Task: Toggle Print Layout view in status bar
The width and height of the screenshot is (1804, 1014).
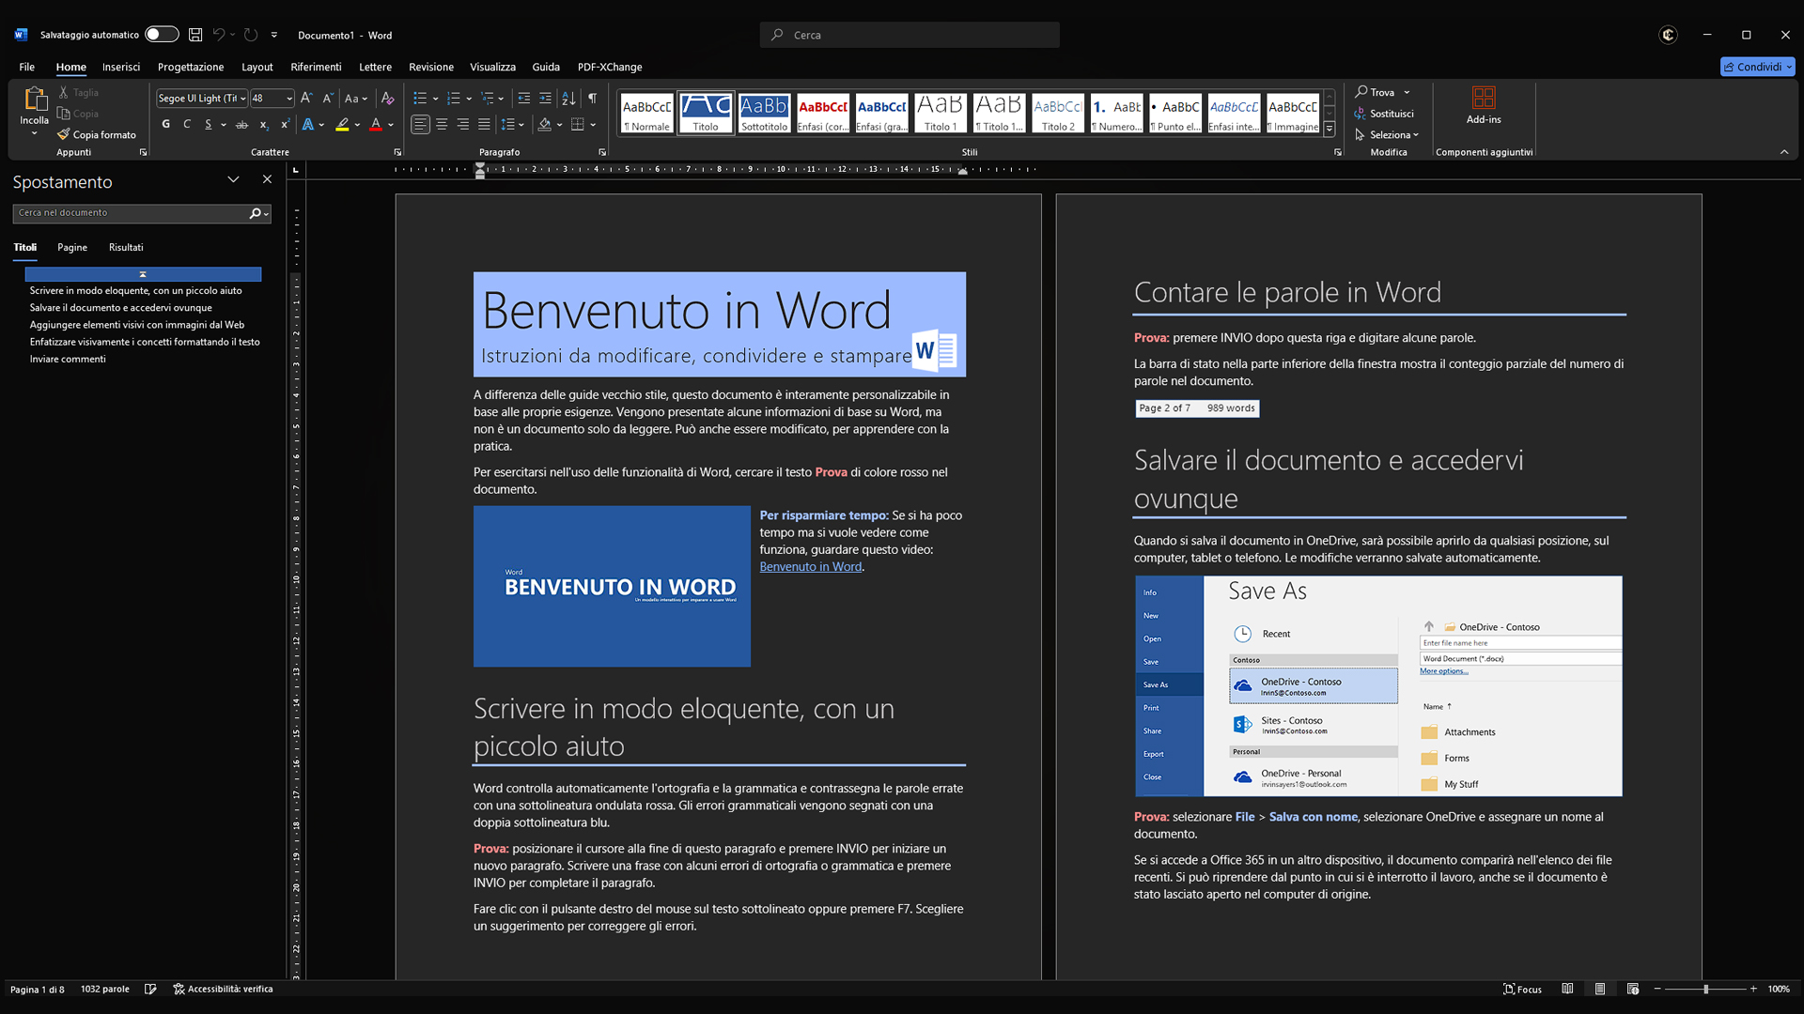Action: 1600,989
